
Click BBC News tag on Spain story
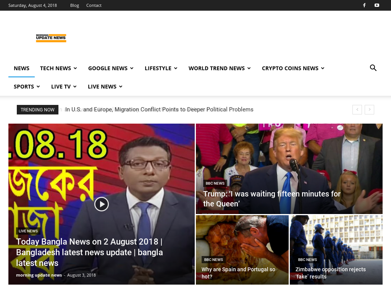click(x=213, y=259)
